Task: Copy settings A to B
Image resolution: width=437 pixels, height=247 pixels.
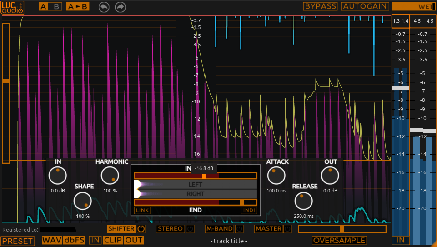Action: (77, 7)
